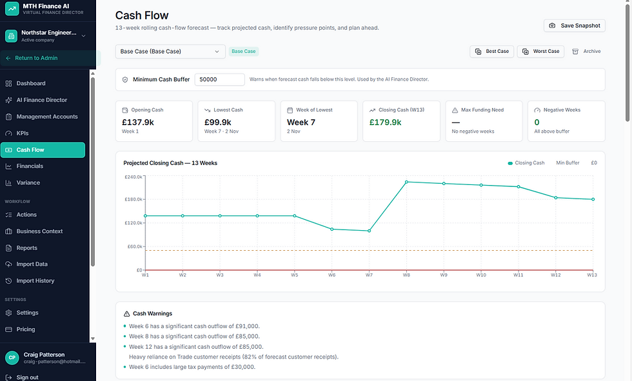This screenshot has height=381, width=632.
Task: Click the Negative Weeks 0 card
Action: (x=566, y=121)
